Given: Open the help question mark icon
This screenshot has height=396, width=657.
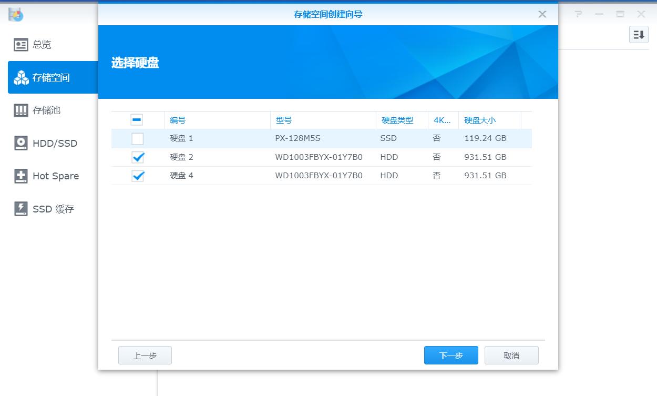Looking at the screenshot, I should (578, 14).
